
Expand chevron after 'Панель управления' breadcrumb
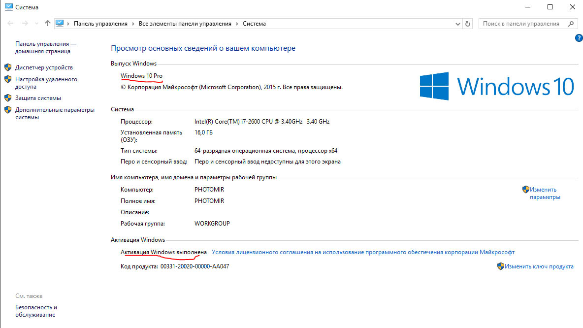(x=133, y=24)
